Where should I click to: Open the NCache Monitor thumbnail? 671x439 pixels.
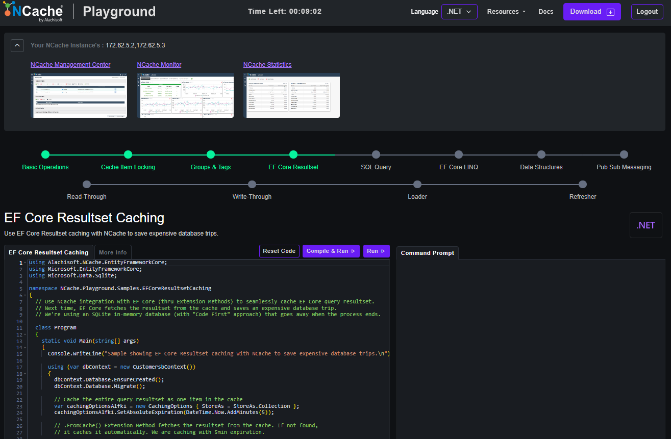pyautogui.click(x=185, y=95)
